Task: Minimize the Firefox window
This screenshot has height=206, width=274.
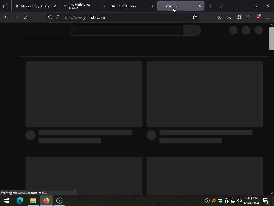Action: click(x=243, y=6)
